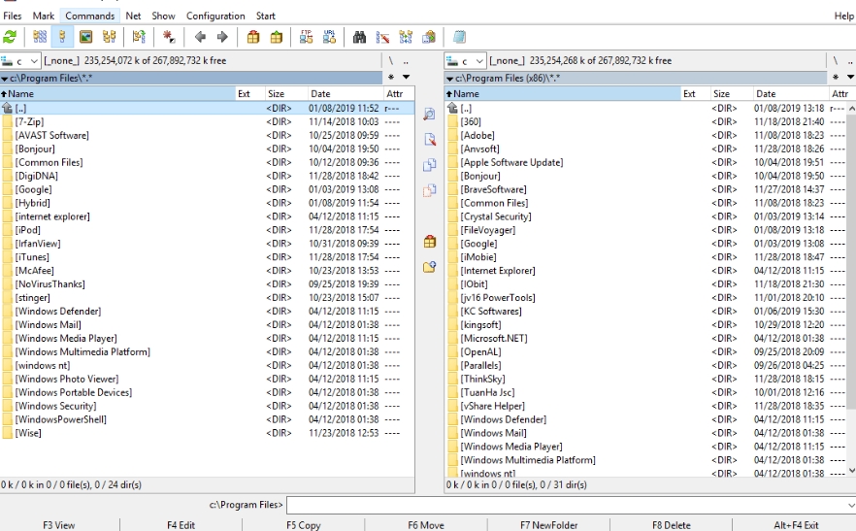
Task: Open the notepad icon in the toolbar
Action: (459, 37)
